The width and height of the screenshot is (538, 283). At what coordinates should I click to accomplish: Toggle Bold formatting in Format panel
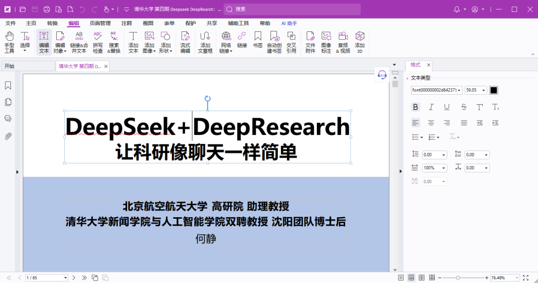coord(415,107)
